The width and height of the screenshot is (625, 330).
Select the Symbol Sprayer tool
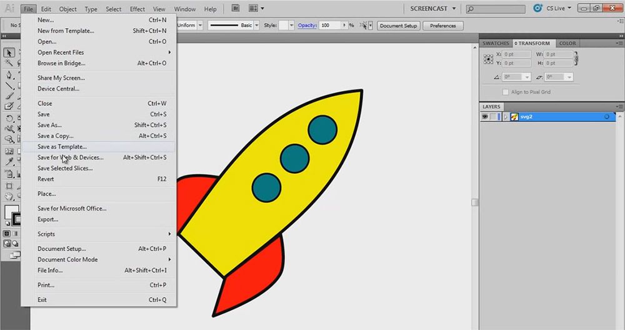click(9, 174)
